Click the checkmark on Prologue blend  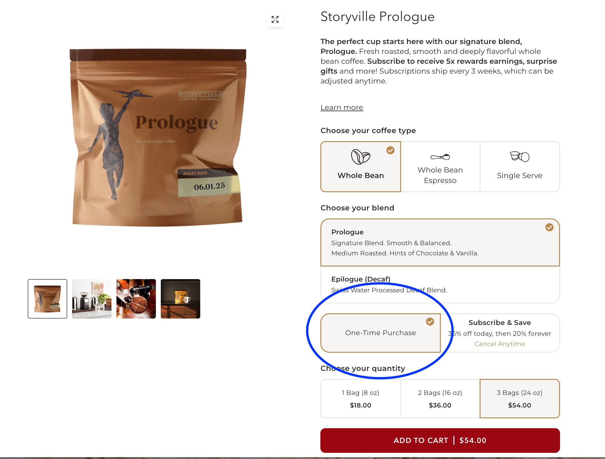pyautogui.click(x=549, y=227)
